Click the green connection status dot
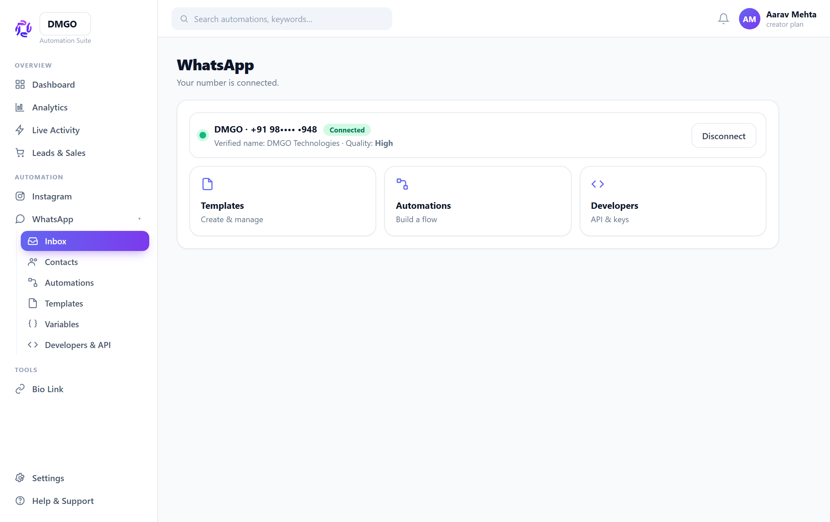Viewport: 830px width, 522px height. [x=203, y=135]
